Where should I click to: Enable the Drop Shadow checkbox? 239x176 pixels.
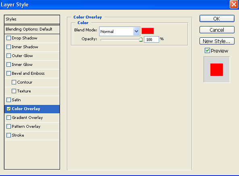[x=9, y=38]
